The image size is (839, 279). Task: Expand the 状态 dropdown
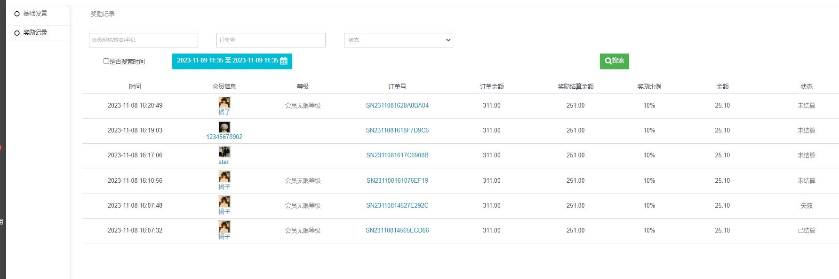coord(398,40)
